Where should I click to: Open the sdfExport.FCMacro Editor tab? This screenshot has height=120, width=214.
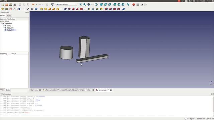tap(68, 90)
